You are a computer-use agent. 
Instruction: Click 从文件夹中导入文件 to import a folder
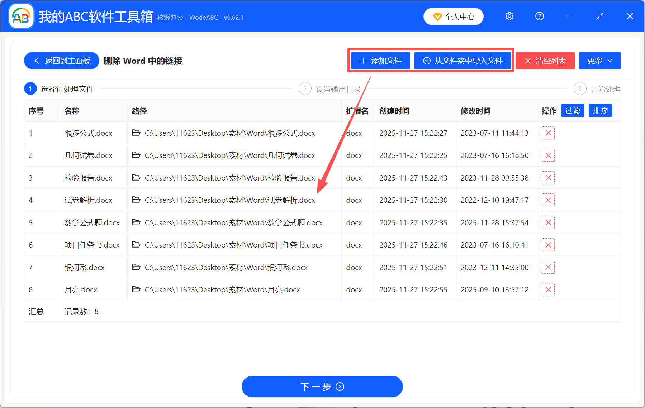point(463,61)
